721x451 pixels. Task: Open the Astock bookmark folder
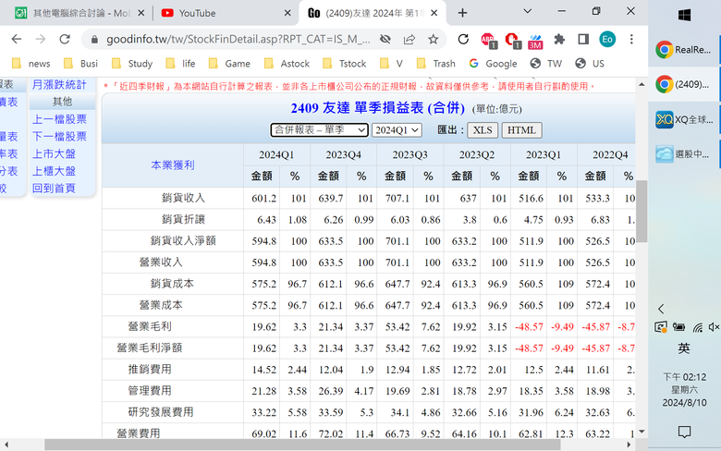point(287,64)
